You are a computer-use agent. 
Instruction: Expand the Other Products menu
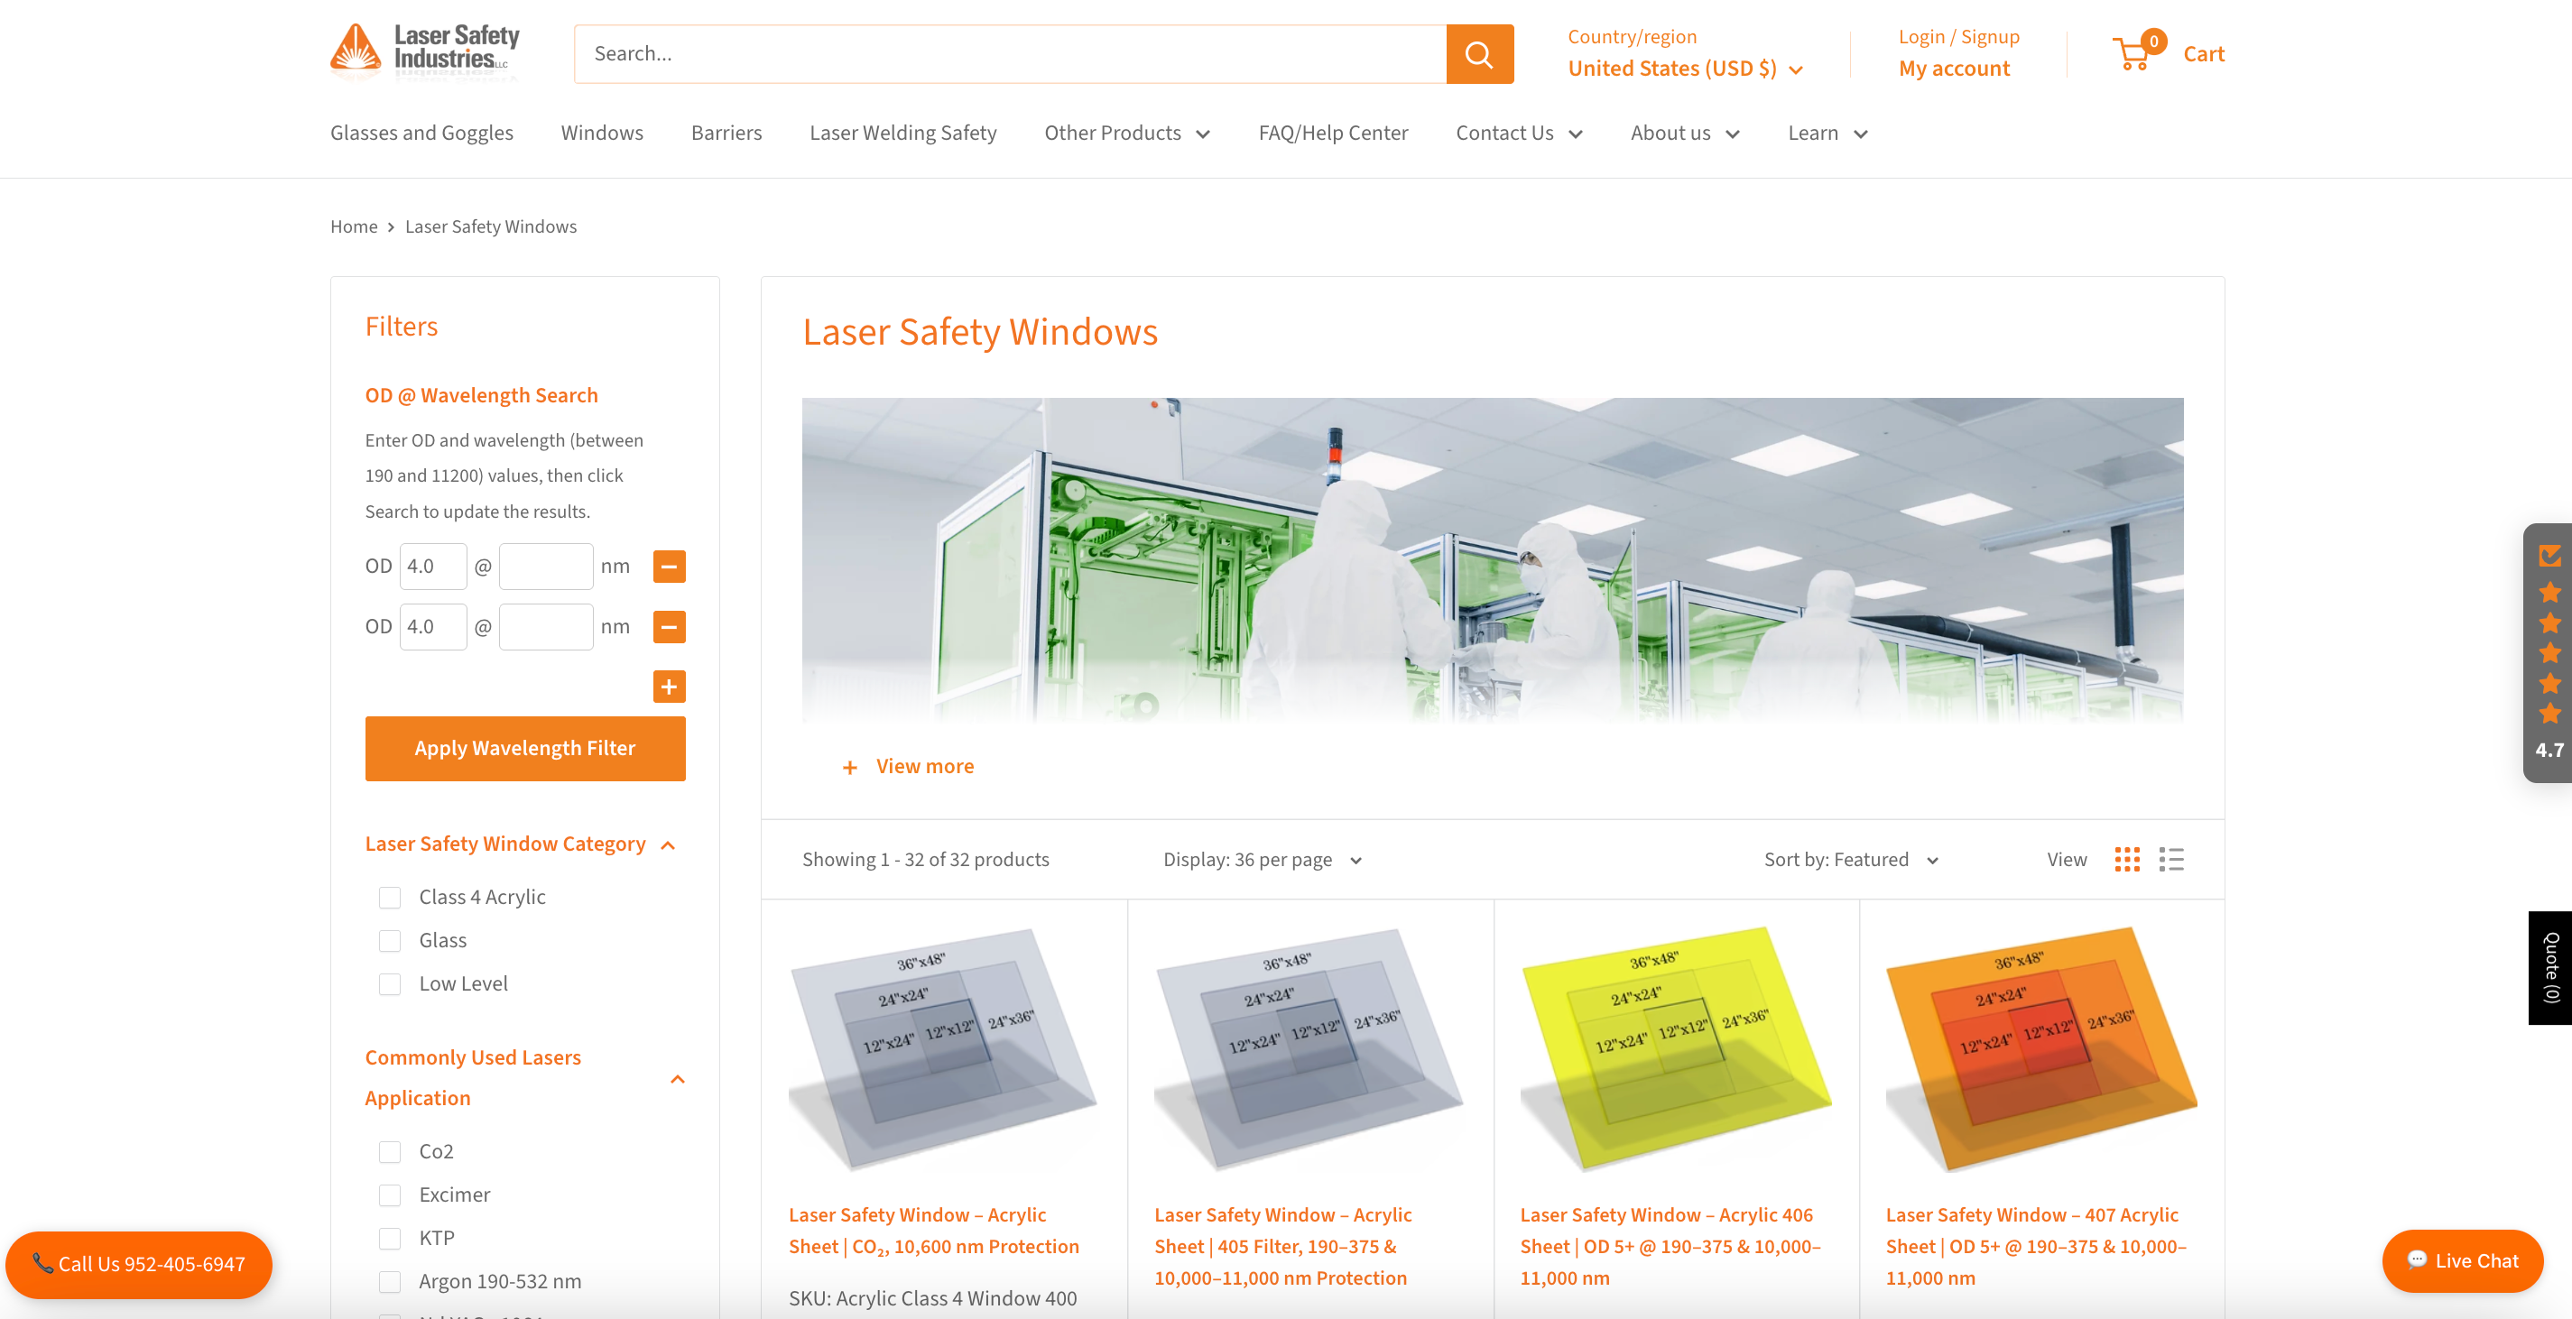[x=1126, y=133]
